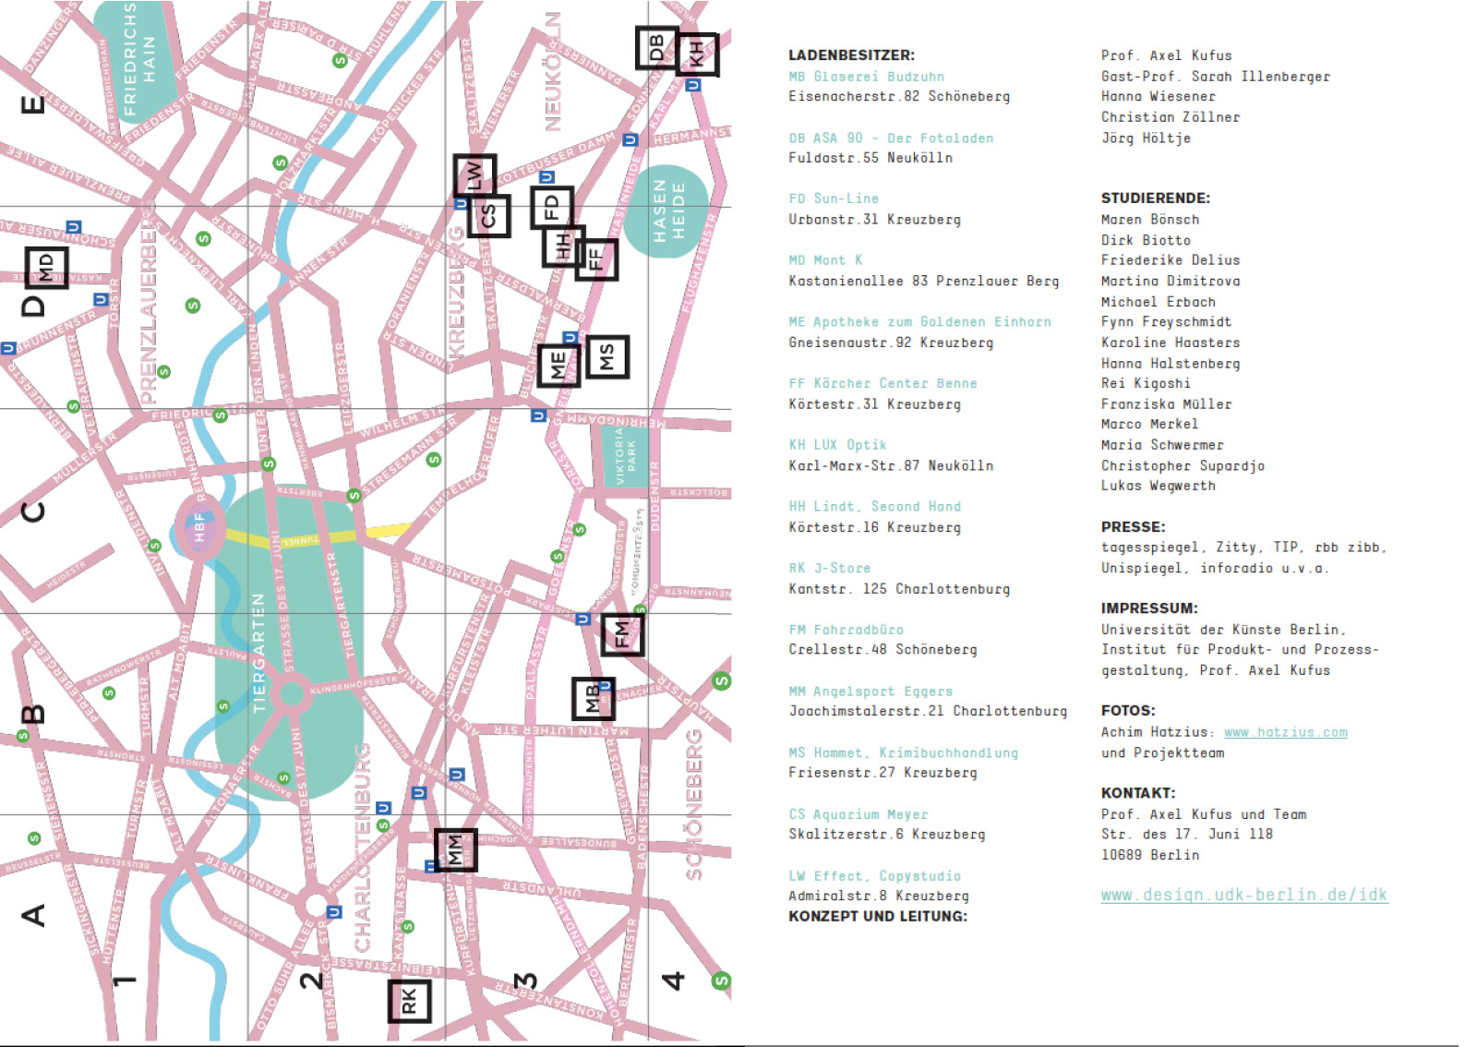This screenshot has width=1465, height=1047.
Task: Select the FM marker on map
Action: pos(622,634)
